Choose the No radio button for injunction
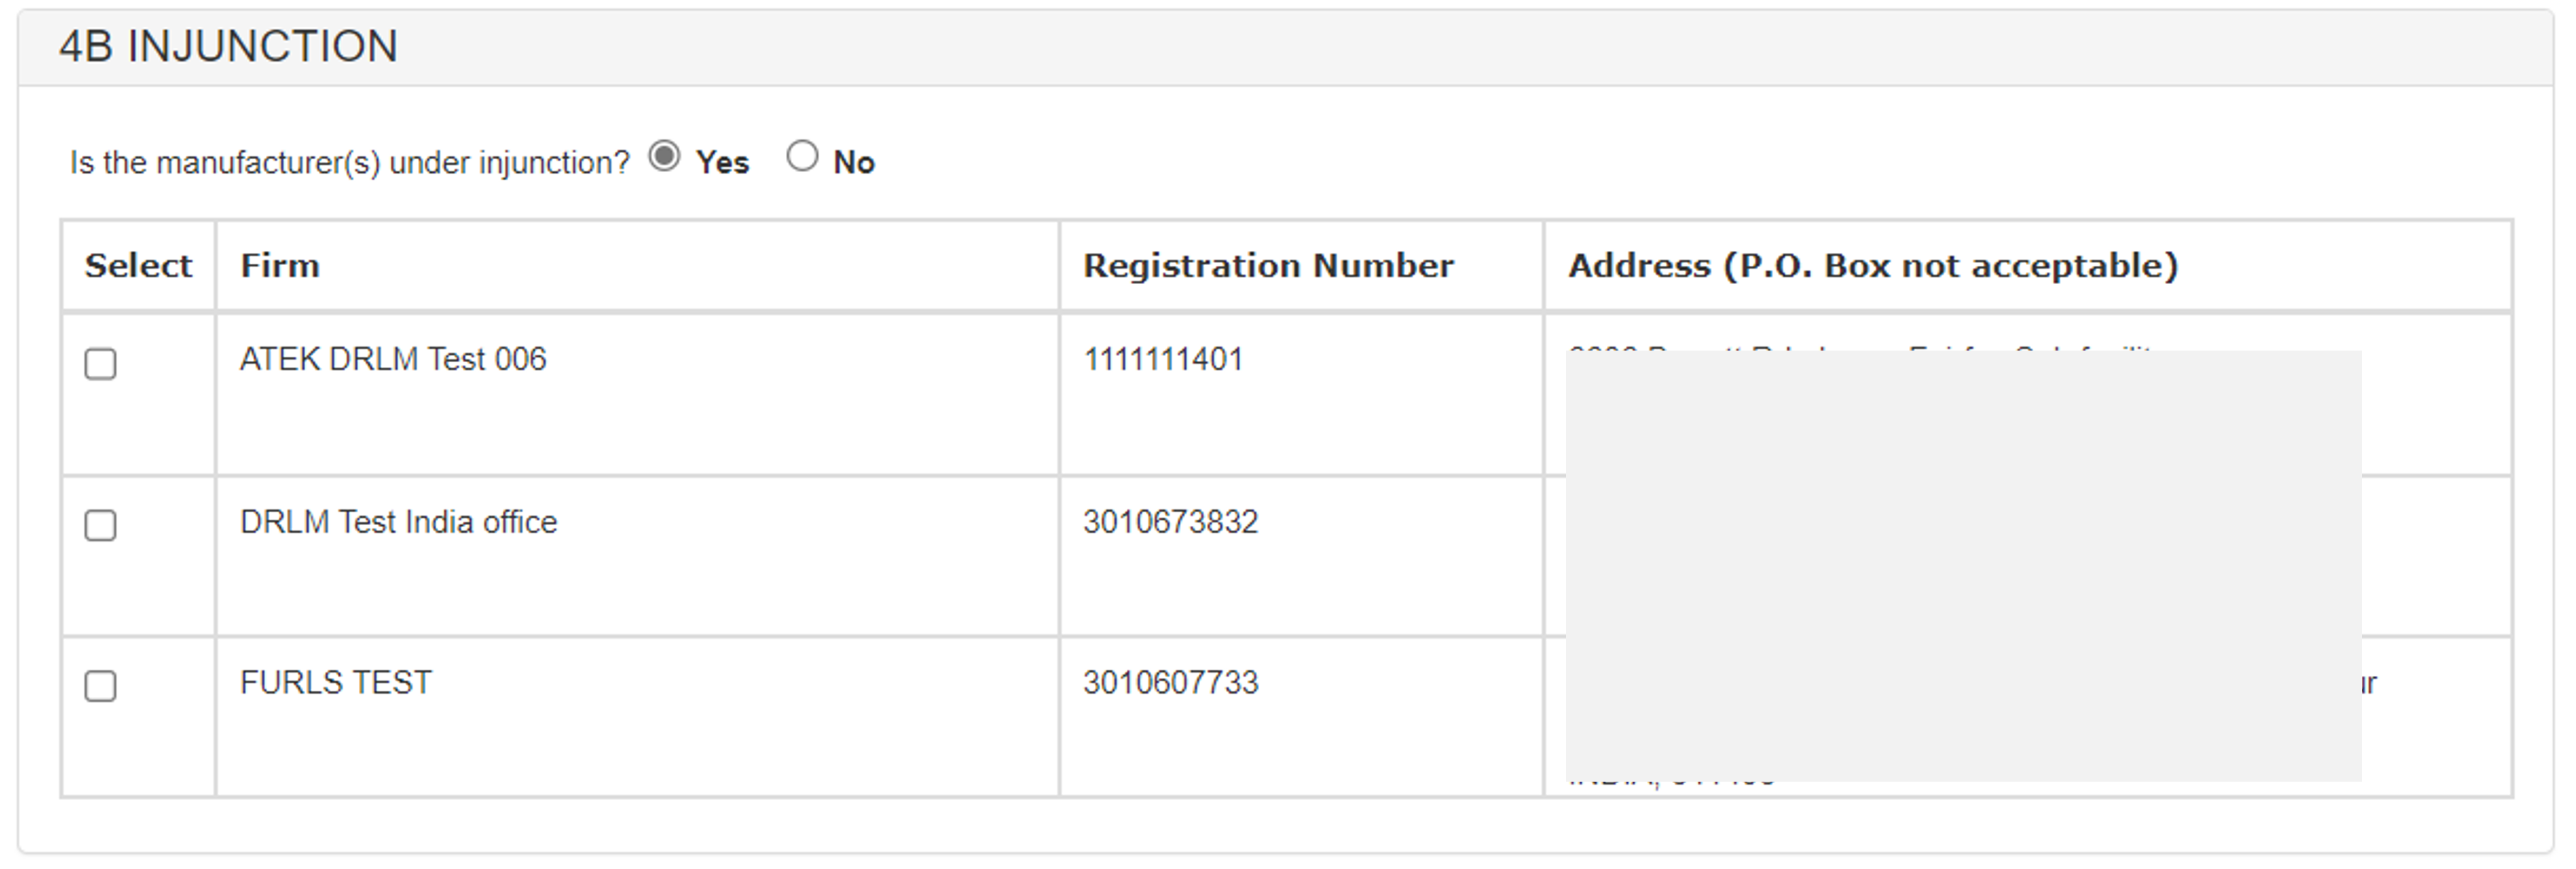This screenshot has height=869, width=2576. click(x=802, y=157)
